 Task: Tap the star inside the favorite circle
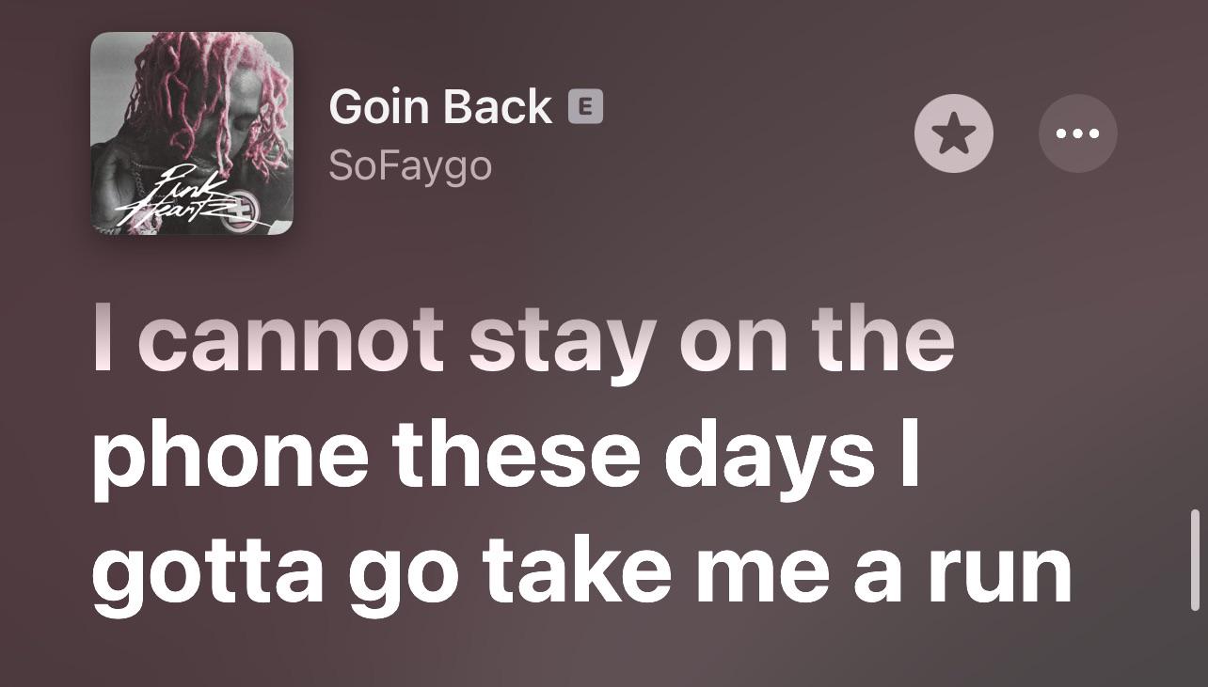[953, 133]
